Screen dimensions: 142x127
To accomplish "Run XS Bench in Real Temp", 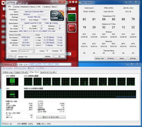I will [x=111, y=58].
